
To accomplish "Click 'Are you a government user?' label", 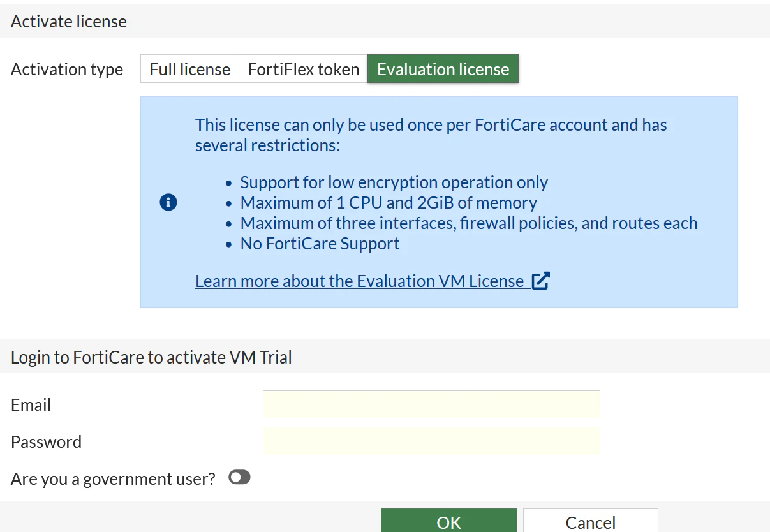I will [x=113, y=478].
